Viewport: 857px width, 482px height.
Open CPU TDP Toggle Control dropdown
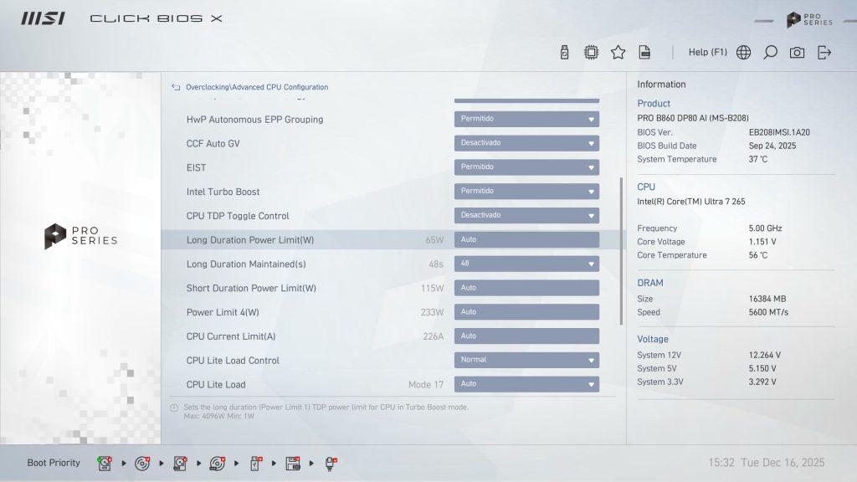526,215
